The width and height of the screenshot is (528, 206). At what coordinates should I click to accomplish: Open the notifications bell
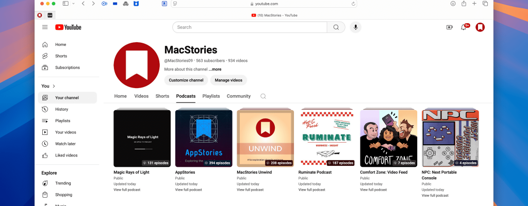[464, 27]
